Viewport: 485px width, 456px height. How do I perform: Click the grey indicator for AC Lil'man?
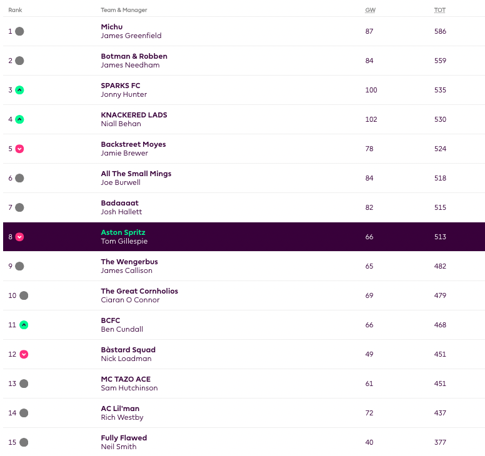click(x=24, y=413)
